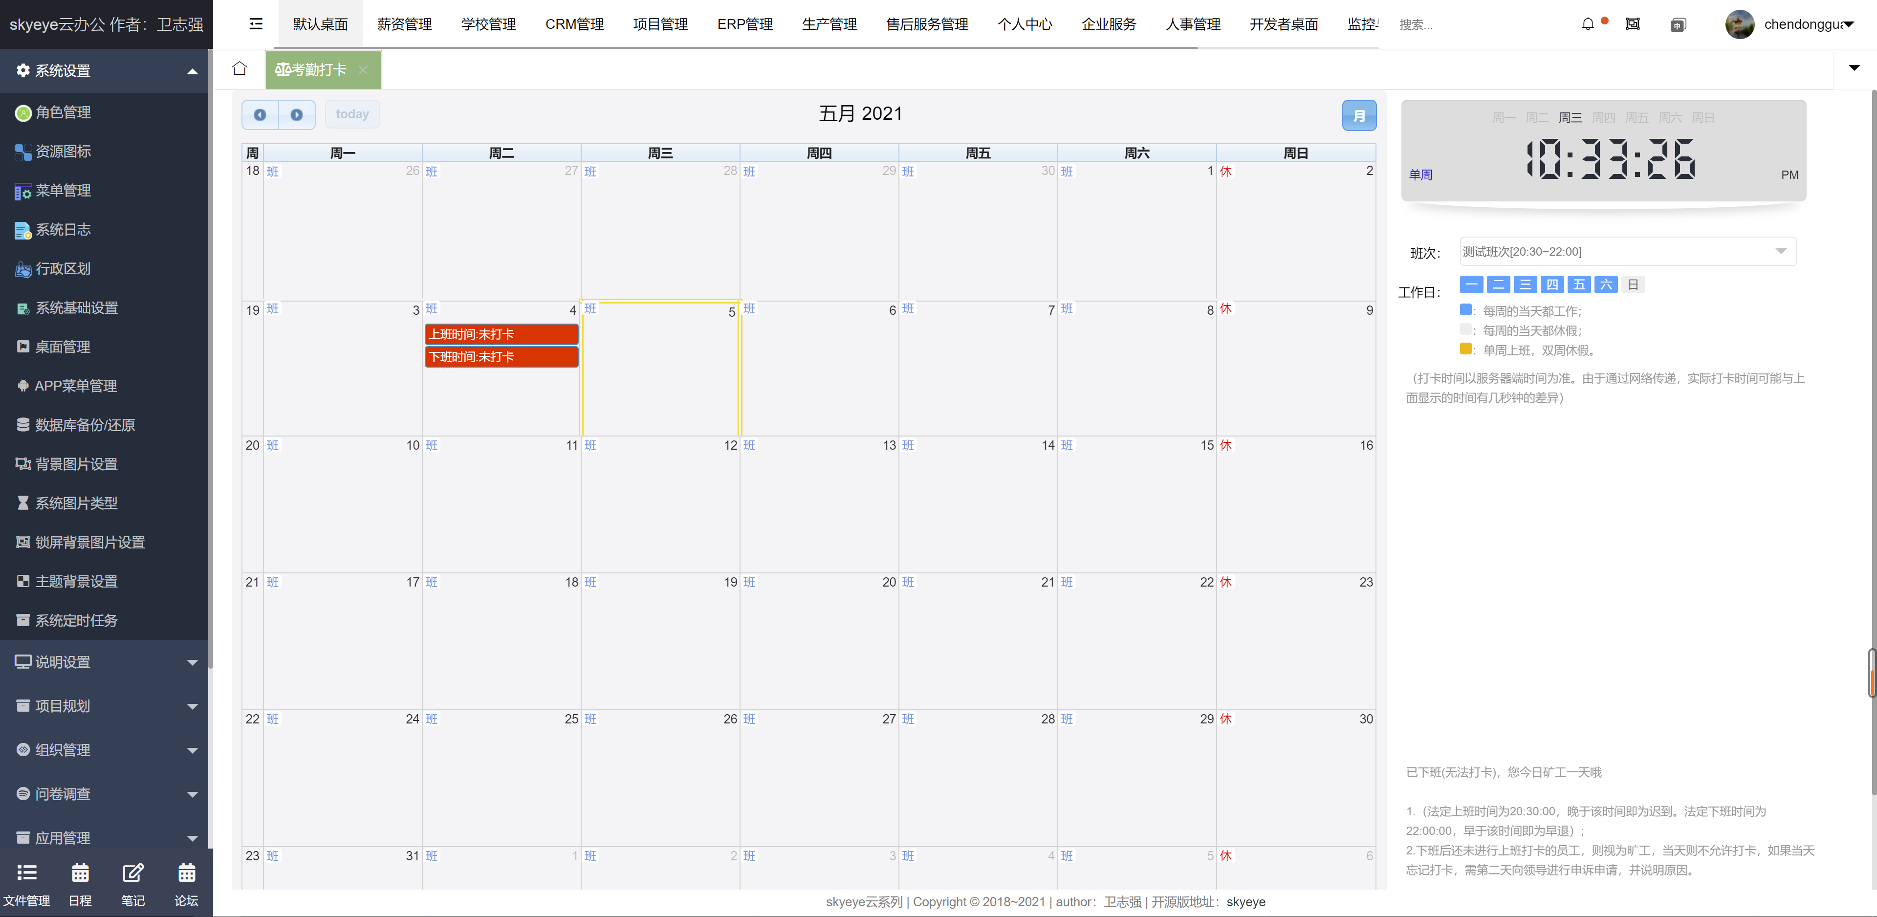This screenshot has width=1877, height=917.
Task: Toggle workday 四 (Thursday)
Action: (x=1552, y=284)
